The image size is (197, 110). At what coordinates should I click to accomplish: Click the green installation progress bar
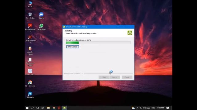pos(98,43)
